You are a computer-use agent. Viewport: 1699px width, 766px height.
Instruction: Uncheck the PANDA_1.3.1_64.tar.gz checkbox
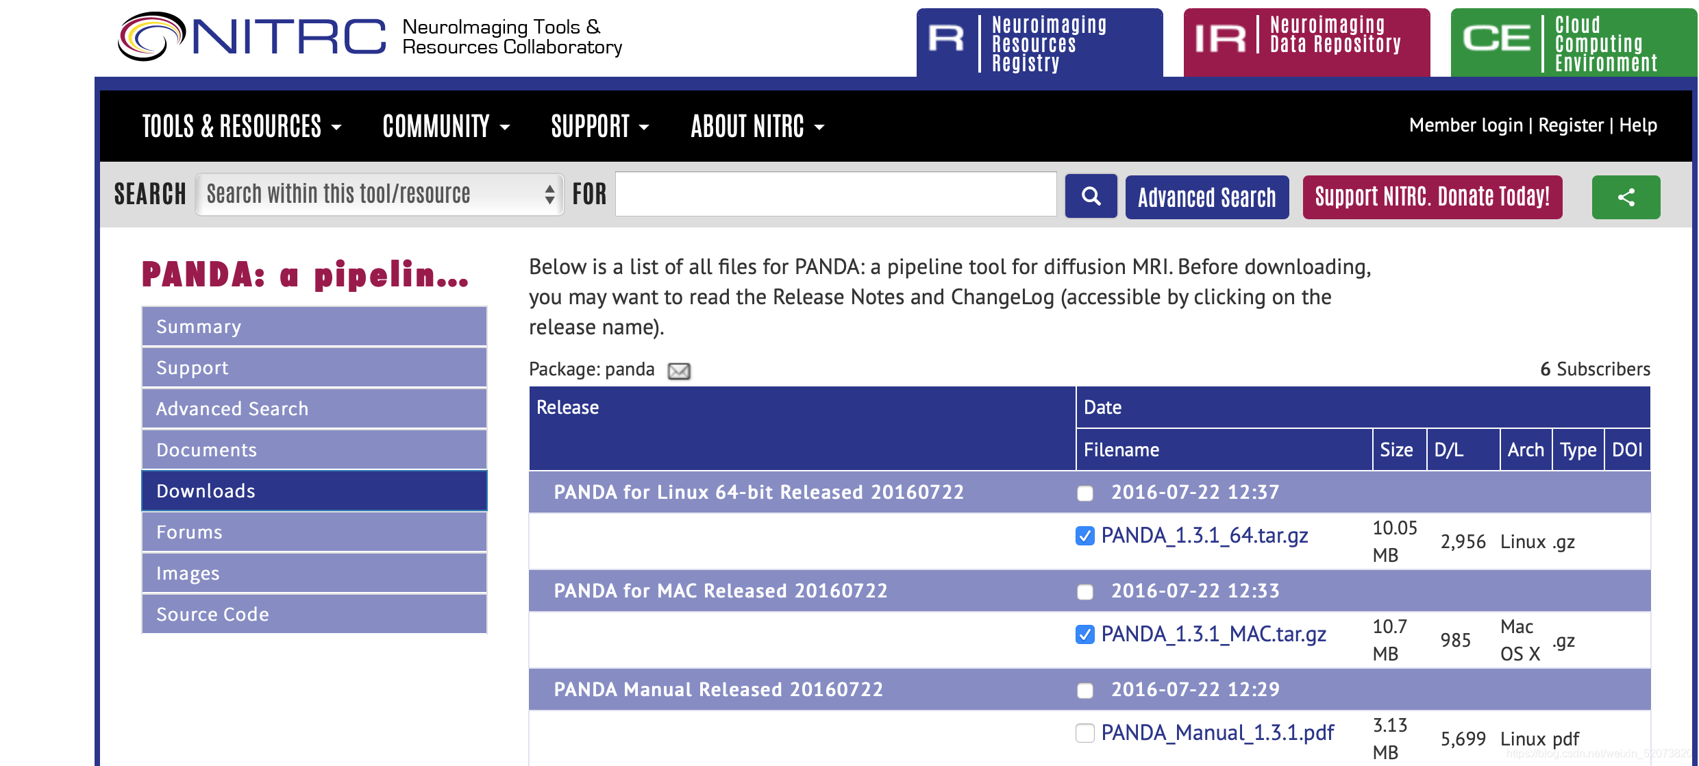[1085, 536]
